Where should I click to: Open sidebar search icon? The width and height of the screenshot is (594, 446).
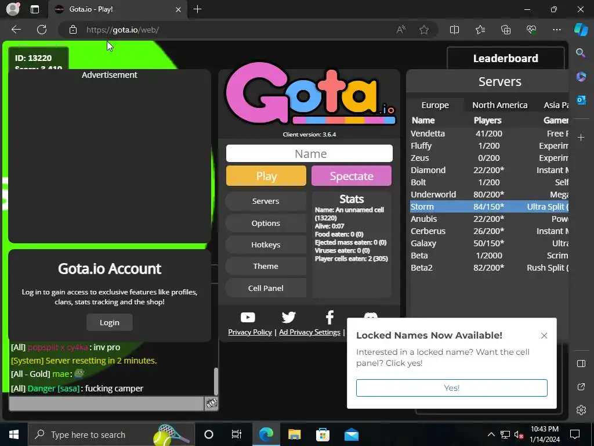(581, 53)
